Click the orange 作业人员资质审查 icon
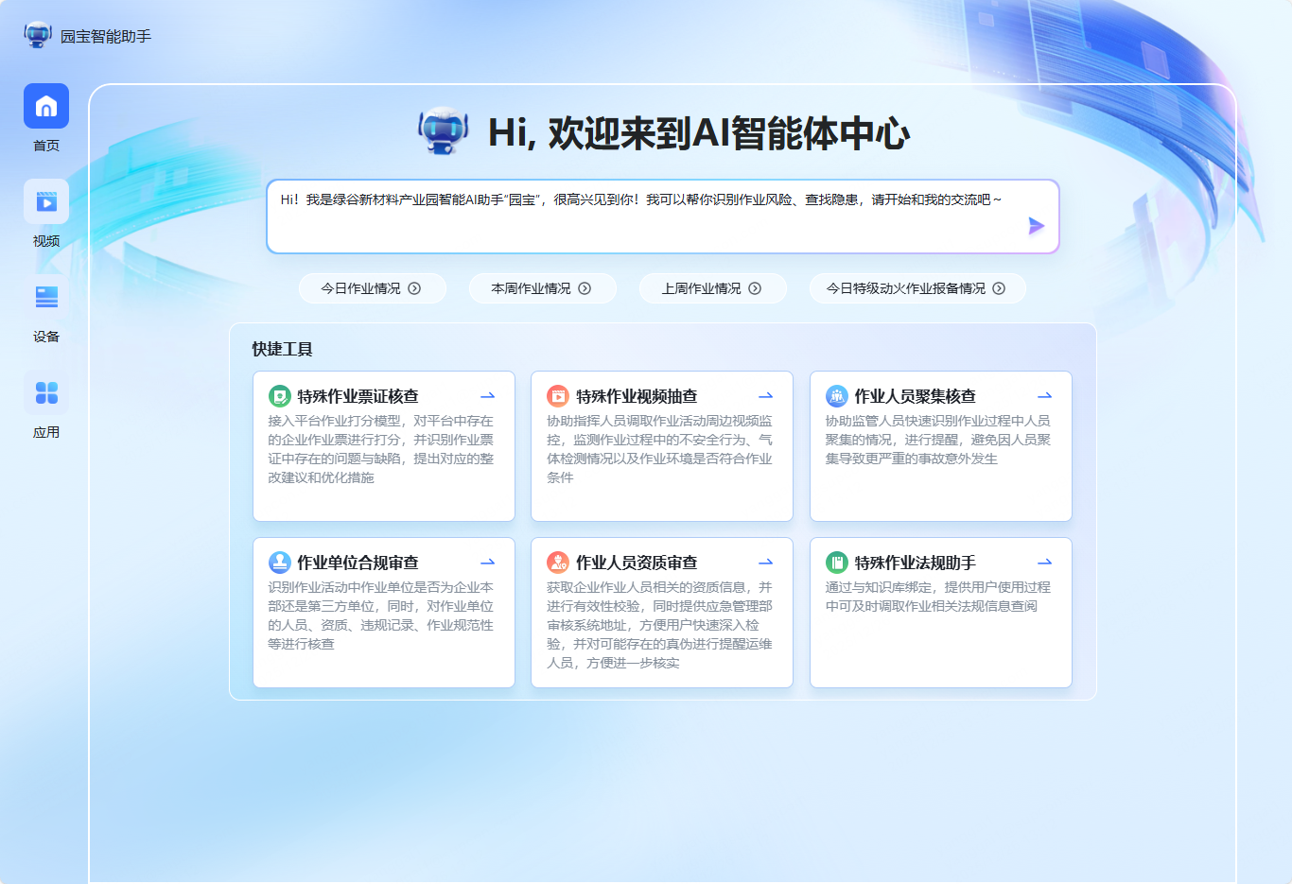This screenshot has height=884, width=1292. pyautogui.click(x=558, y=563)
